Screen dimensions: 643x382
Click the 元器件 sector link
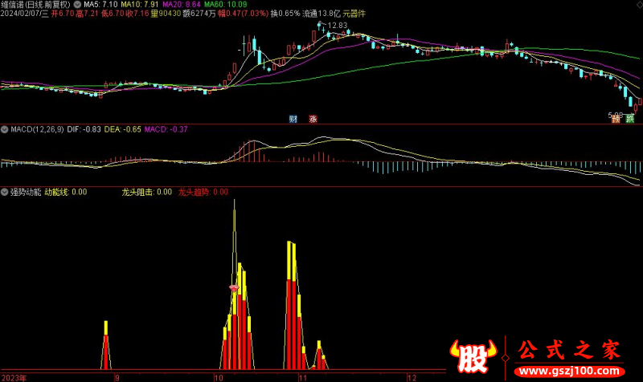click(354, 14)
